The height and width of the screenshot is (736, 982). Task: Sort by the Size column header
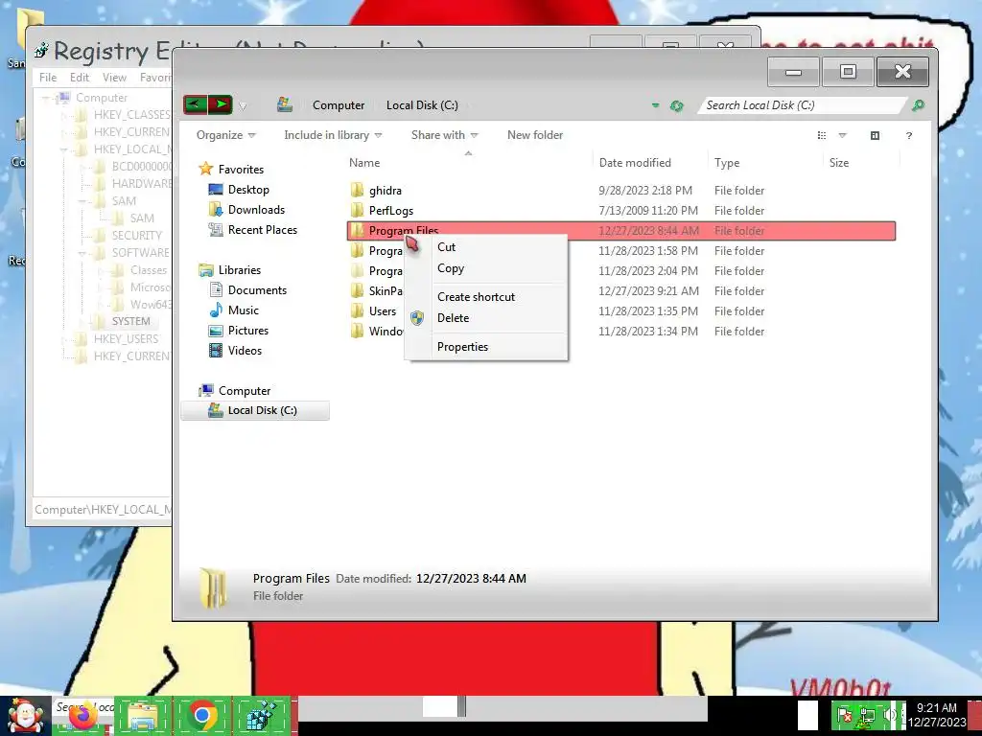click(x=838, y=163)
